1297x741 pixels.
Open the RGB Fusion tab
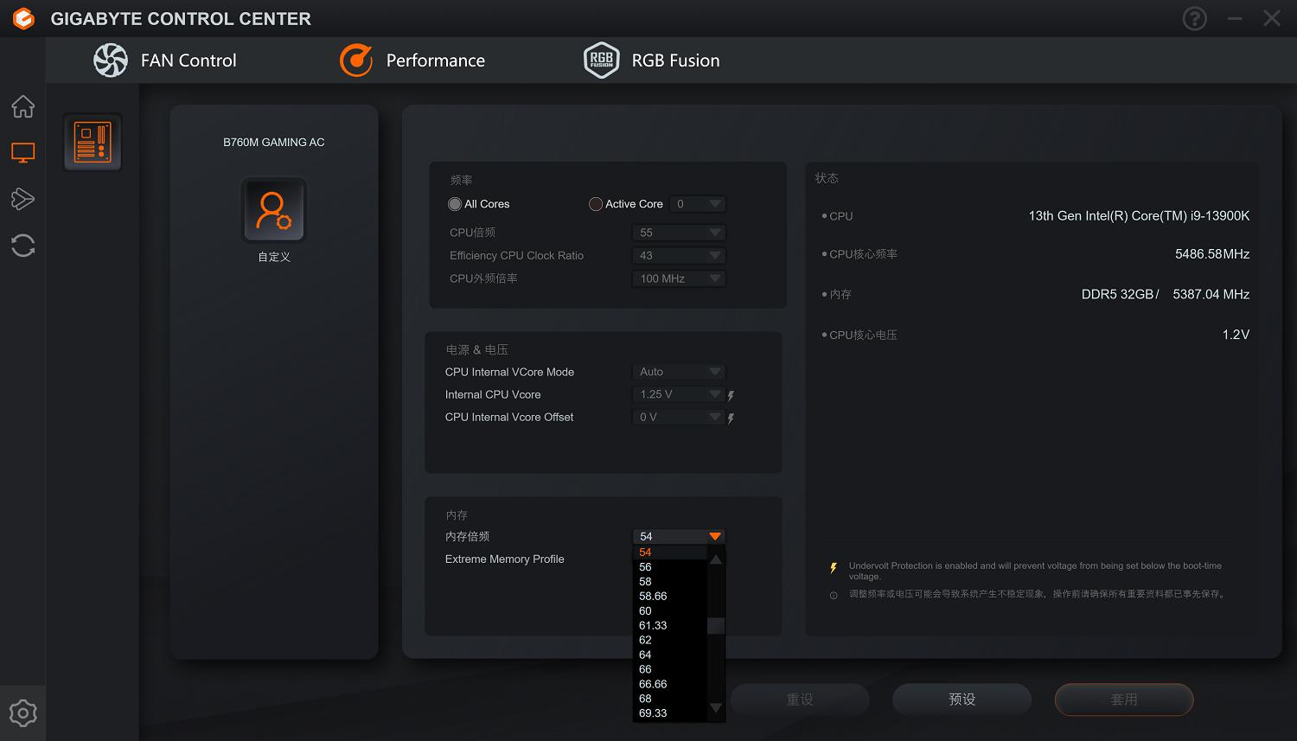[652, 61]
